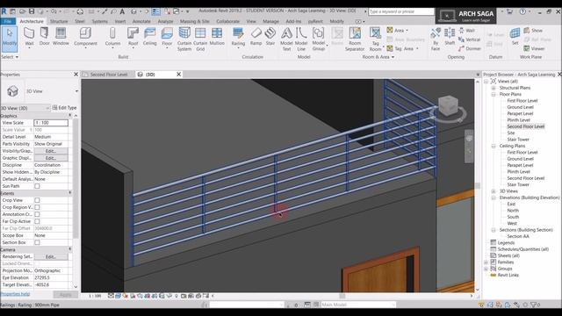Toggle the Annotation Crop checkbox
562x316 pixels.
(x=37, y=214)
